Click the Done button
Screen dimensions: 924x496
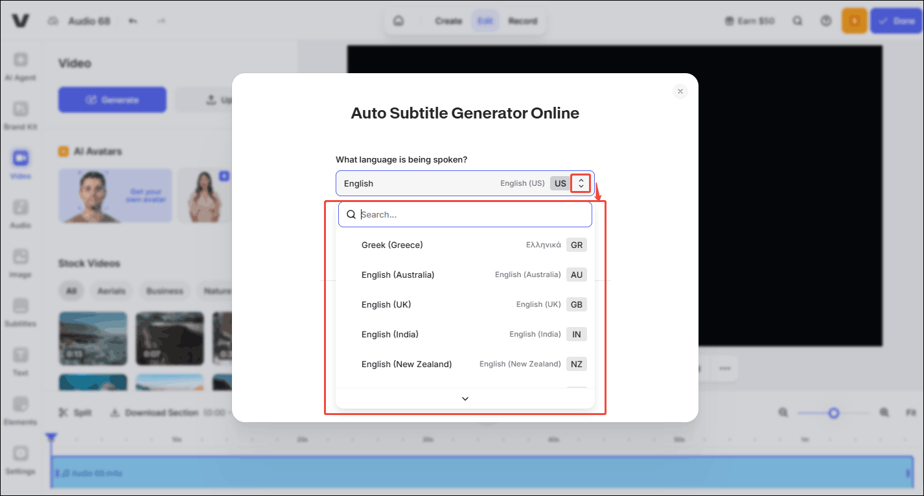pos(896,21)
